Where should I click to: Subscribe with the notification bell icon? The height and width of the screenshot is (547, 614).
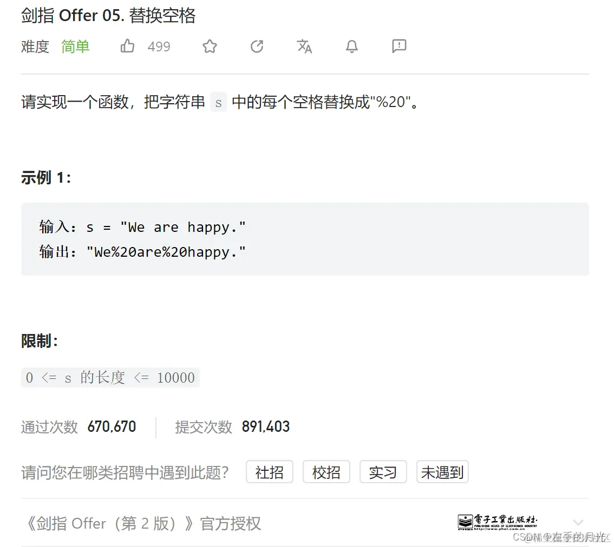point(351,46)
